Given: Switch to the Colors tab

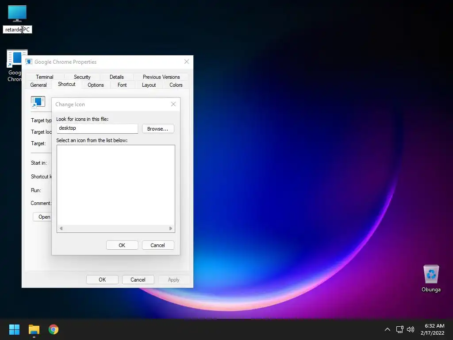Looking at the screenshot, I should pyautogui.click(x=176, y=85).
